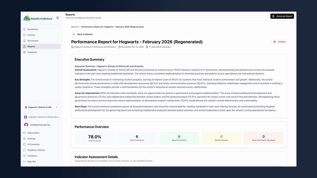Switch to the Reports section
Screen dimensions: 317x178
[x=31, y=46]
